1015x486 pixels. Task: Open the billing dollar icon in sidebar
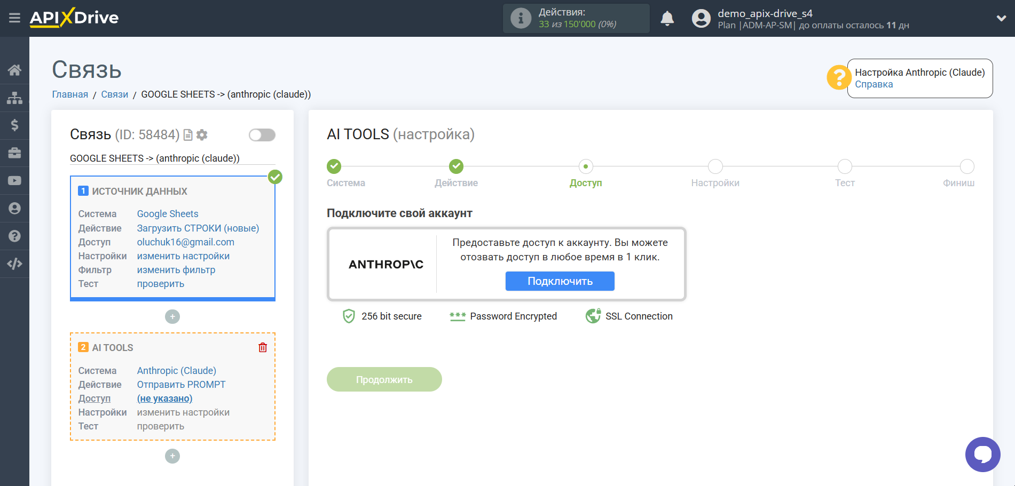14,125
